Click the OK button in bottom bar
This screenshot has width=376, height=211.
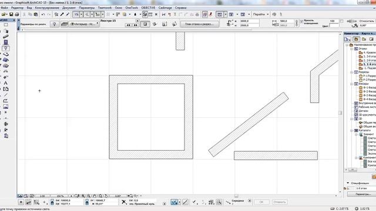[261, 202]
